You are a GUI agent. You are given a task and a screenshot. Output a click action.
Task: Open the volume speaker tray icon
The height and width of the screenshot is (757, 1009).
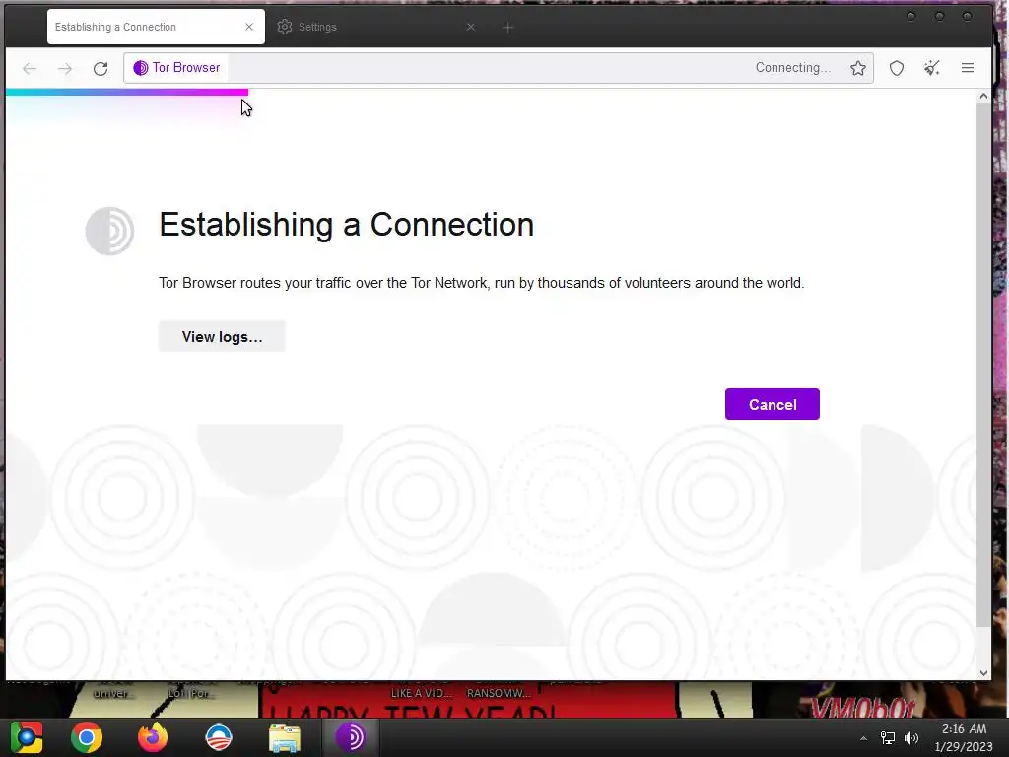click(911, 738)
